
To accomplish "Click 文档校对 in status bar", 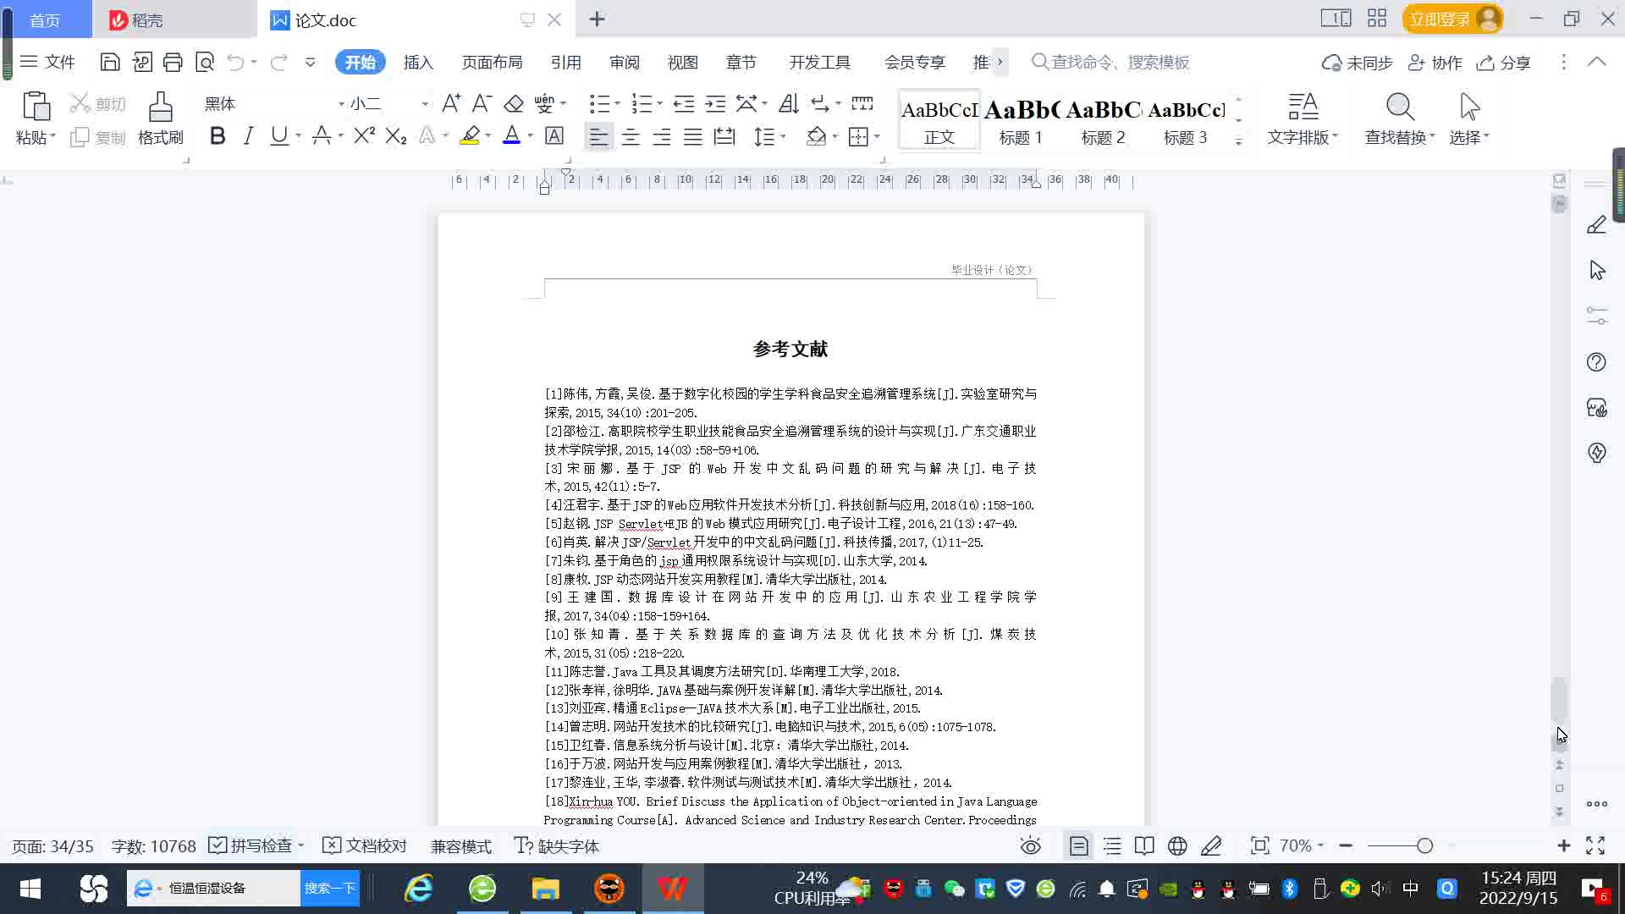I will [366, 845].
